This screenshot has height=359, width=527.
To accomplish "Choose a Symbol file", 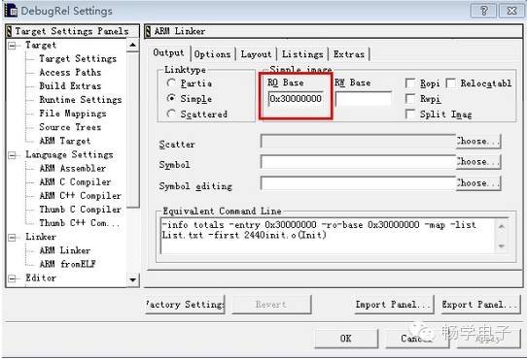I will [x=478, y=162].
